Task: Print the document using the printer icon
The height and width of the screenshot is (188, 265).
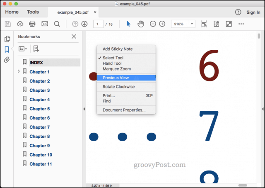Action: [x=32, y=24]
